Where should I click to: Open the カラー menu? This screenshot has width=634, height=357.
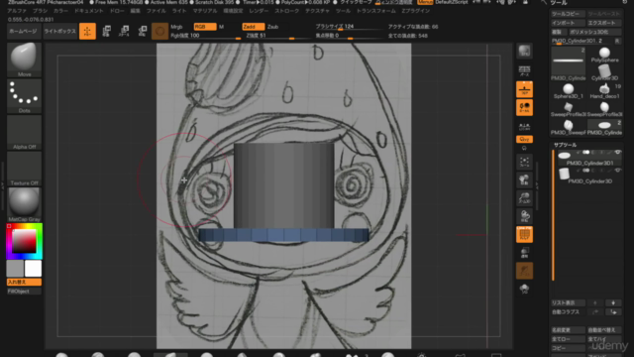pos(60,11)
